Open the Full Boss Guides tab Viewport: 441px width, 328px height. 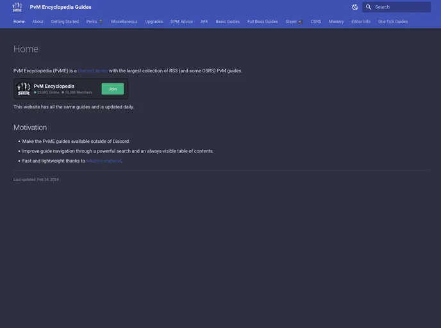click(x=262, y=22)
